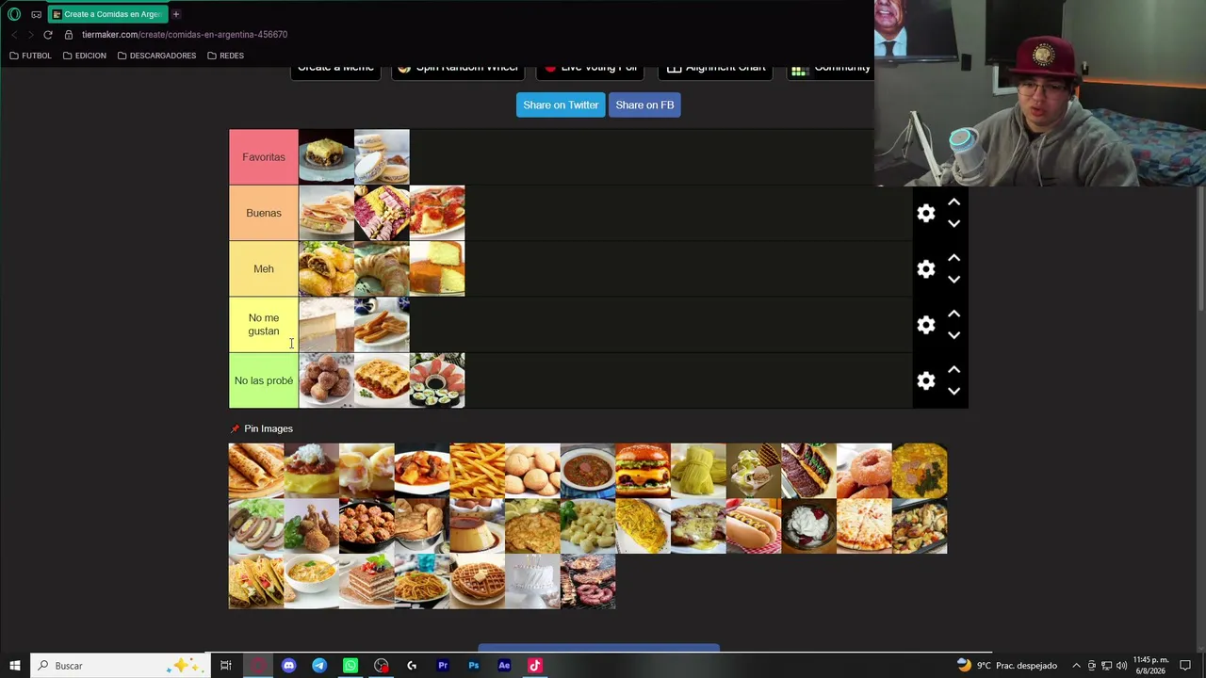Focus the tiermaker.com address bar
The height and width of the screenshot is (678, 1206).
(185, 35)
